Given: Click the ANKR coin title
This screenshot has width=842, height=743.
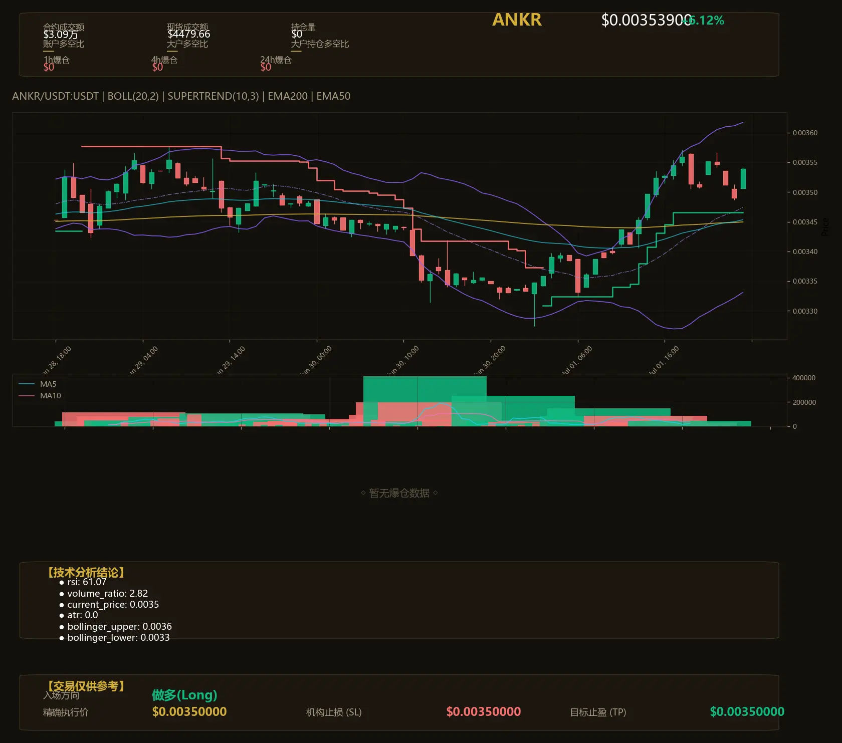Looking at the screenshot, I should click(x=517, y=20).
